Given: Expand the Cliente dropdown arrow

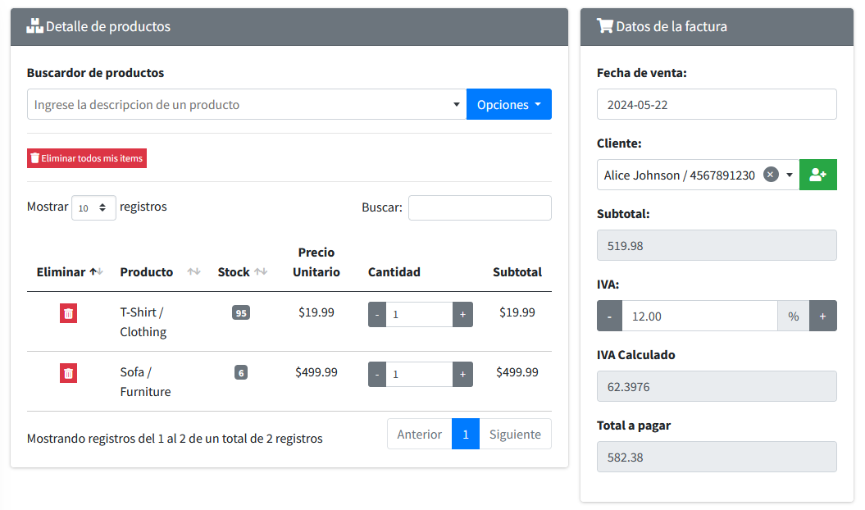Looking at the screenshot, I should pyautogui.click(x=790, y=175).
